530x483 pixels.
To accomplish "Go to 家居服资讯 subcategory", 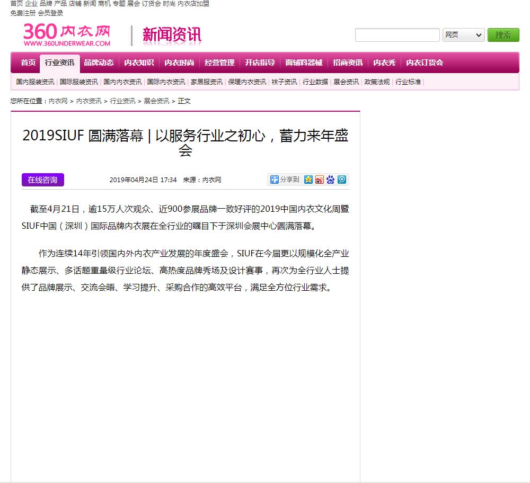I will [x=207, y=82].
